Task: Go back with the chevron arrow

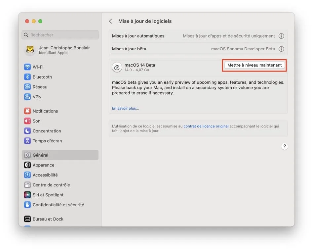Action: coord(110,21)
